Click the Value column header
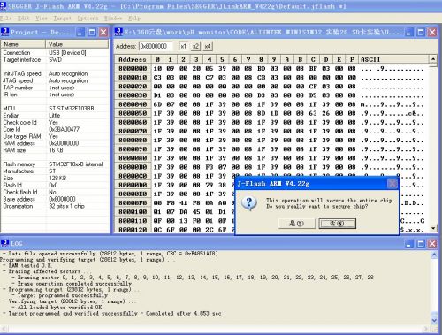The image size is (442, 335). point(77,44)
